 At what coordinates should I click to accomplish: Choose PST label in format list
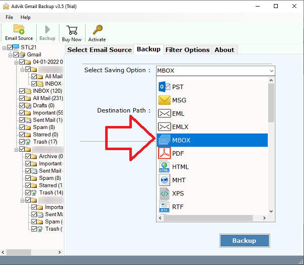pyautogui.click(x=178, y=87)
